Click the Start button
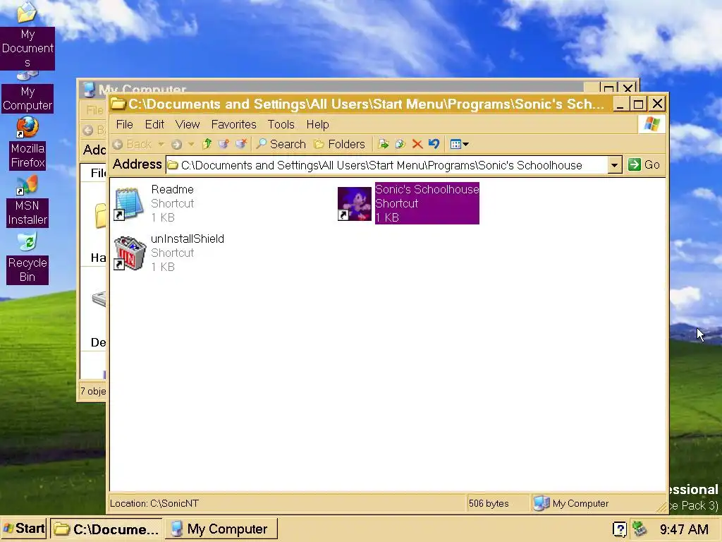This screenshot has height=542, width=722. coord(24,528)
